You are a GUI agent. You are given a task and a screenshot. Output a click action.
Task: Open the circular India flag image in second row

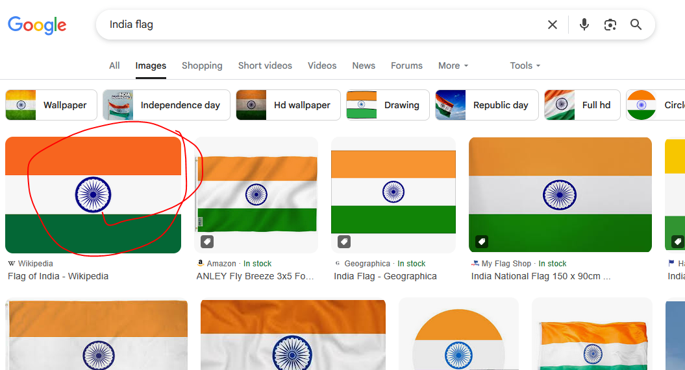pyautogui.click(x=458, y=335)
